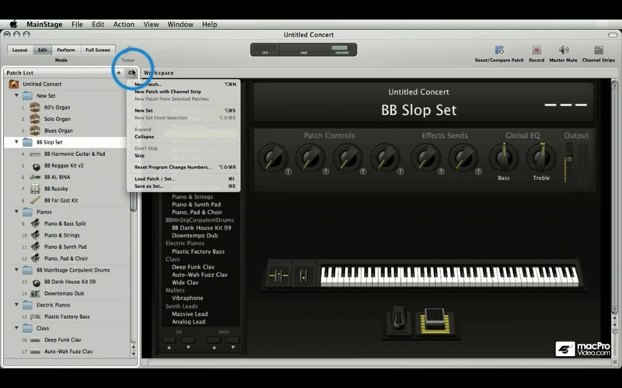Select the Downtempo Dub drum icon
622x388 pixels.
pos(35,293)
